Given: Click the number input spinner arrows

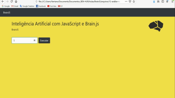Looking at the screenshot, I should coord(34,41).
